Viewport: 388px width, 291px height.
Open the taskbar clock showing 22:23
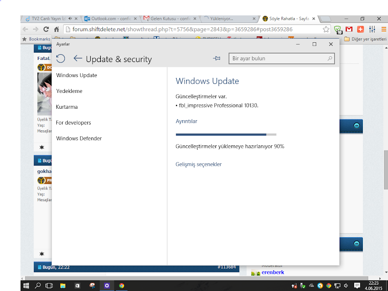point(373,286)
